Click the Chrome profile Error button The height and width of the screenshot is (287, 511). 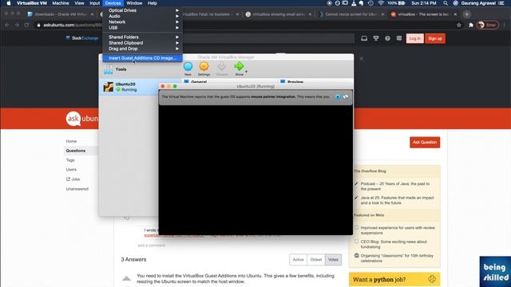488,25
